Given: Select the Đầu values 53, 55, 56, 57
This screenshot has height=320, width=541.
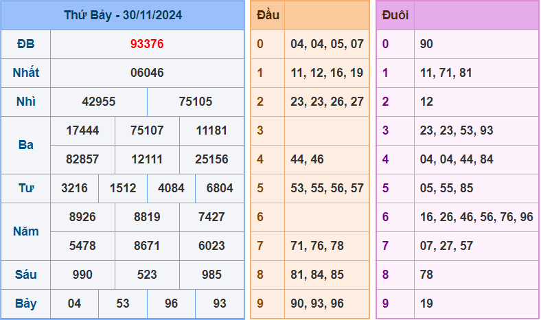Looking at the screenshot, I should pos(327,188).
